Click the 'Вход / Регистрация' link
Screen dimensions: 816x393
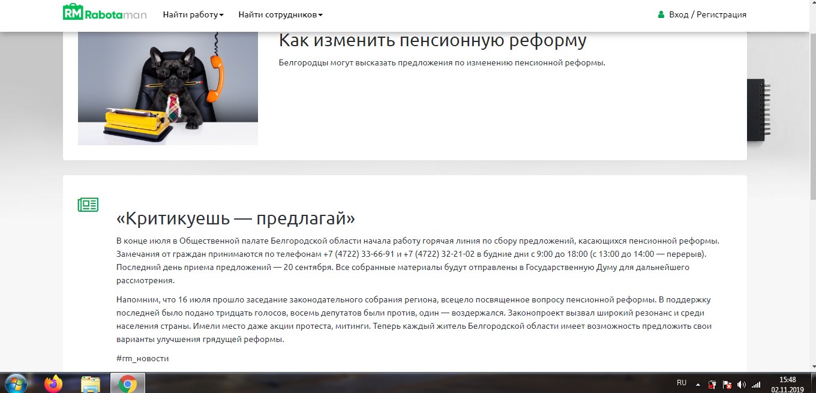[x=707, y=14]
